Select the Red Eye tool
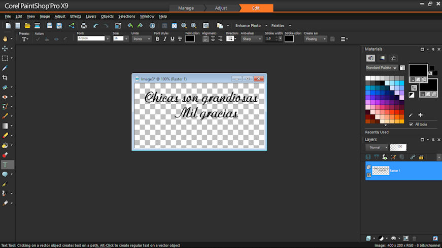The width and height of the screenshot is (442, 248). (x=5, y=97)
